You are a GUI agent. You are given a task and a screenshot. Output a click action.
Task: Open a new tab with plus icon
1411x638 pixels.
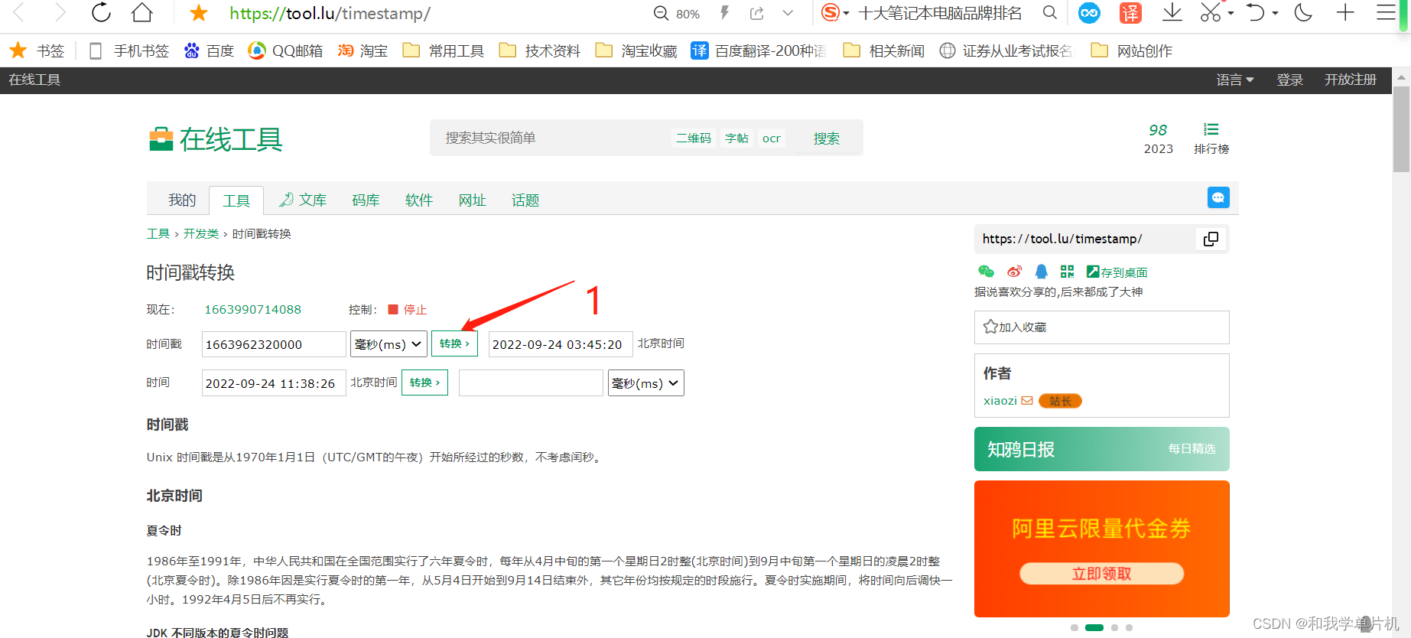pos(1345,13)
